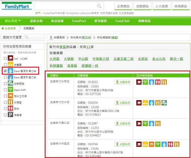Click the WiFi service icon for 全家新竹大同店
This screenshot has width=191, height=158.
[x=145, y=82]
